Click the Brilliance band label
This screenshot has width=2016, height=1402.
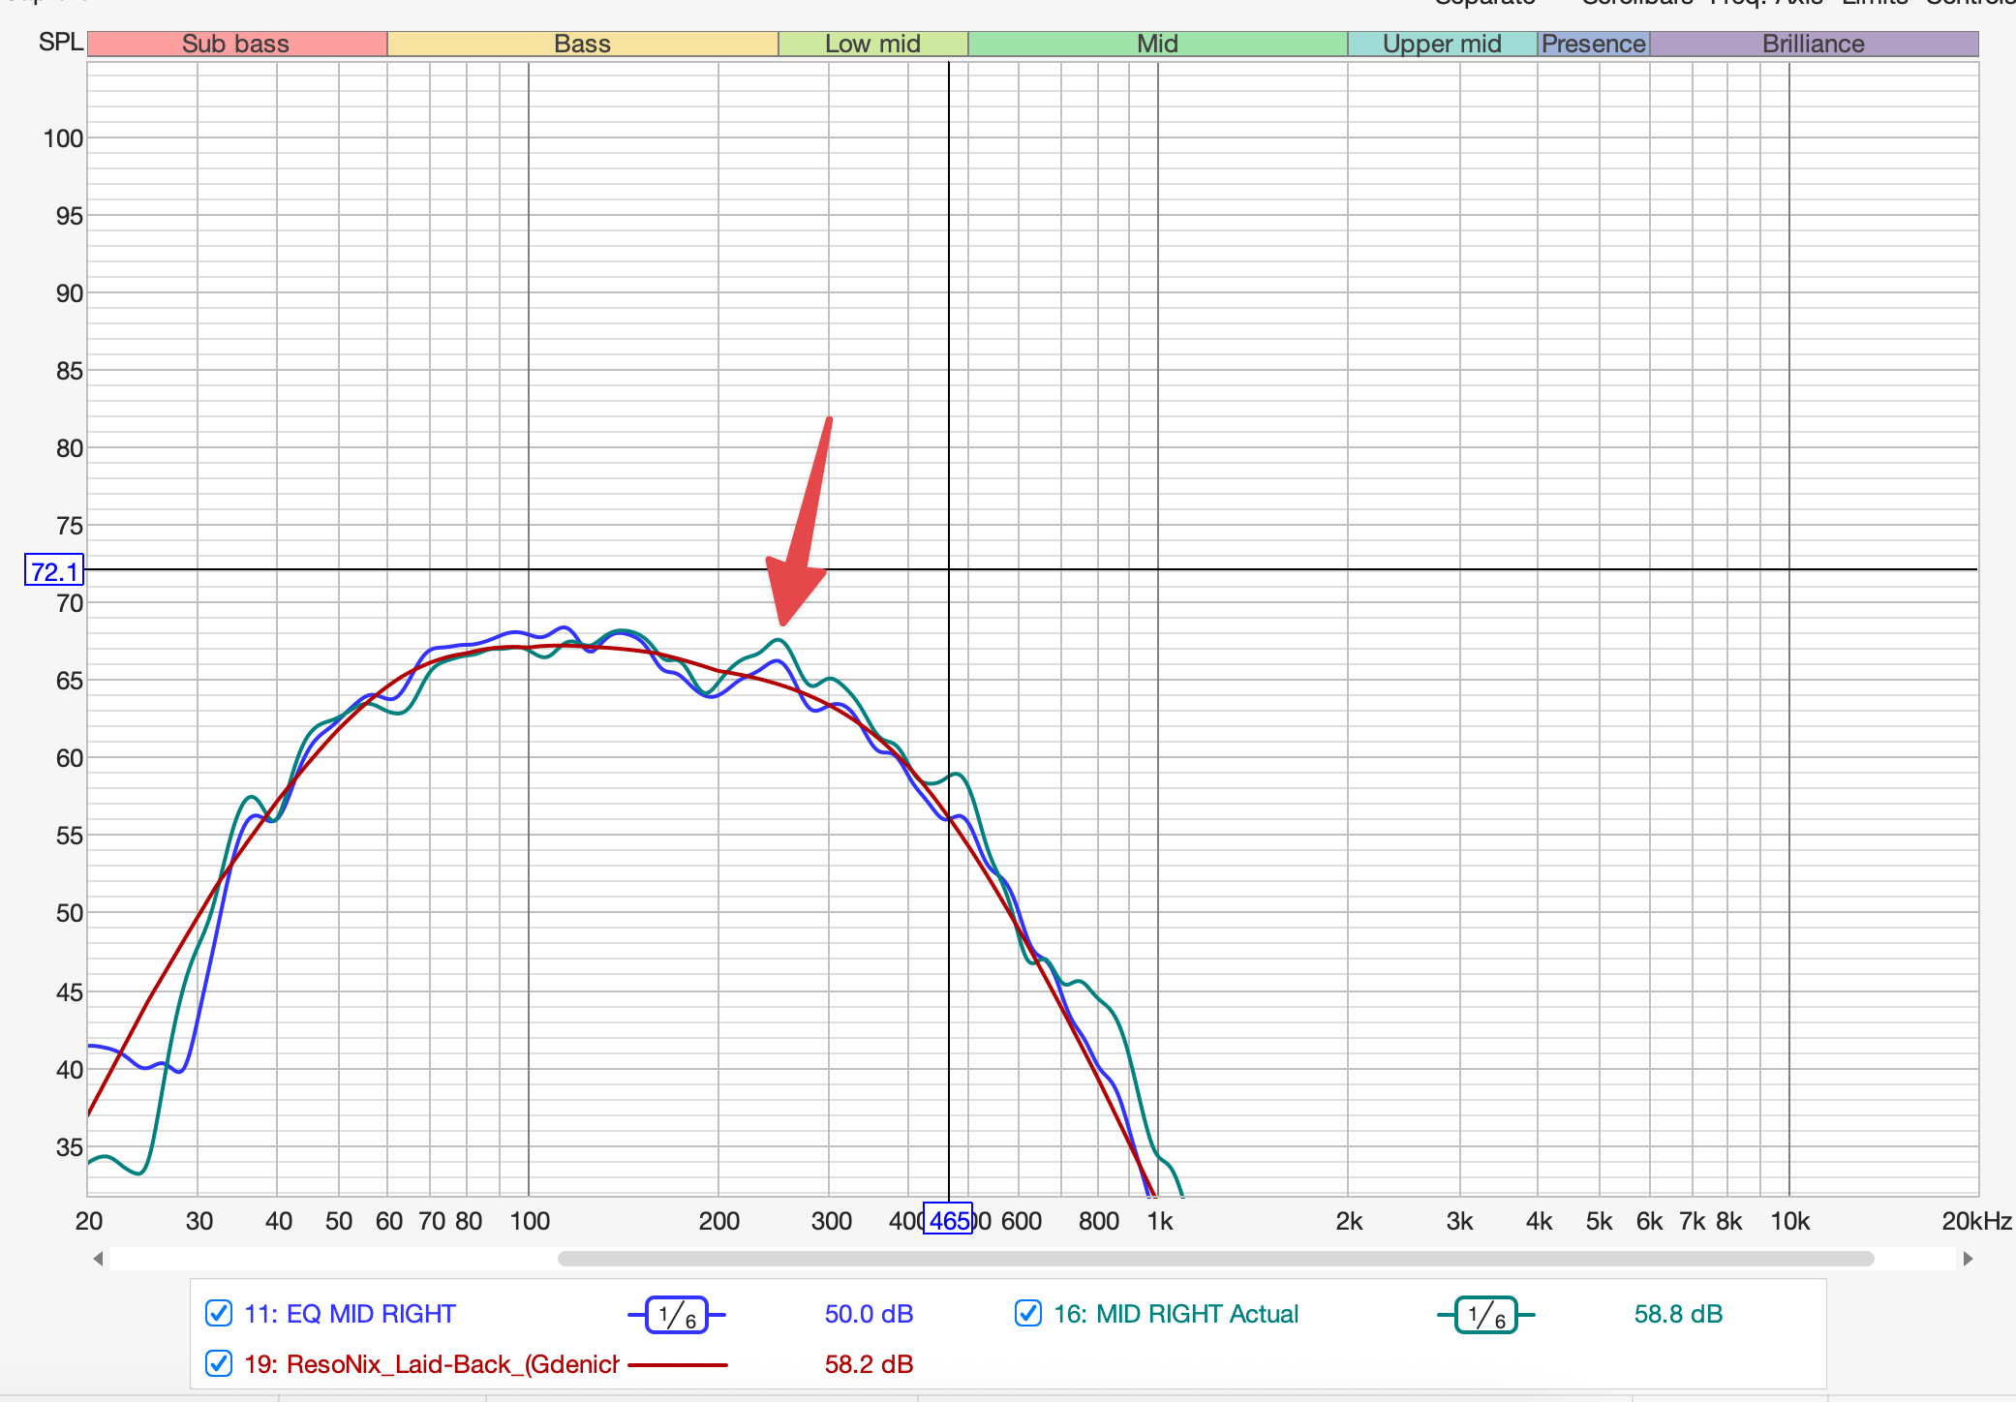pos(1813,44)
